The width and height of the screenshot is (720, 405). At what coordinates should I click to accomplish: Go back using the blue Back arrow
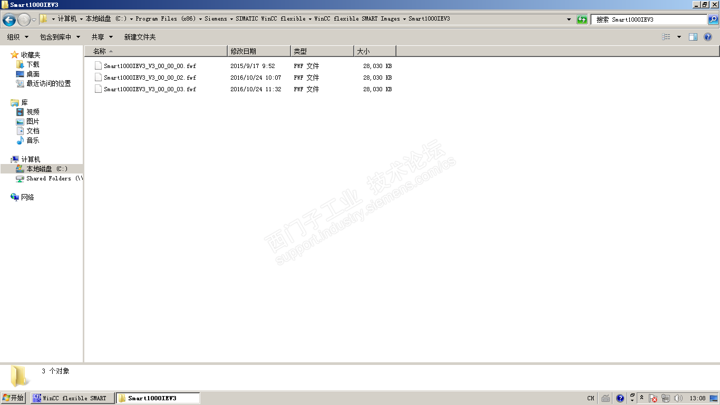[x=9, y=20]
